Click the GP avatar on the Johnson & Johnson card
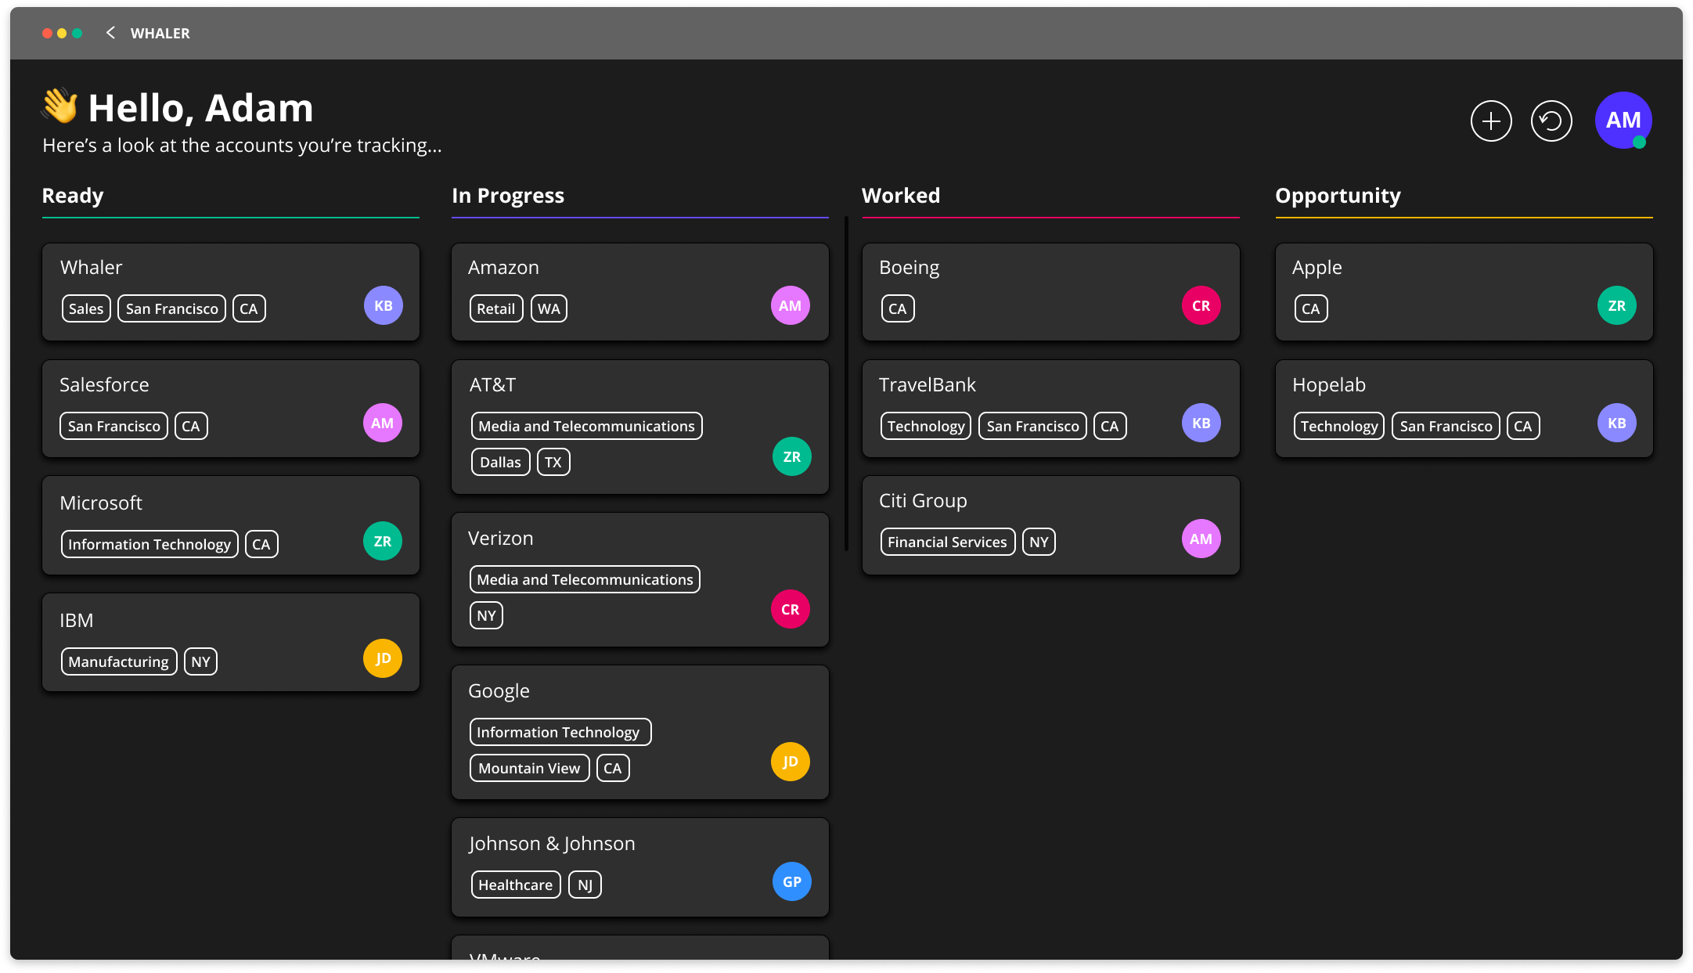 point(791,881)
